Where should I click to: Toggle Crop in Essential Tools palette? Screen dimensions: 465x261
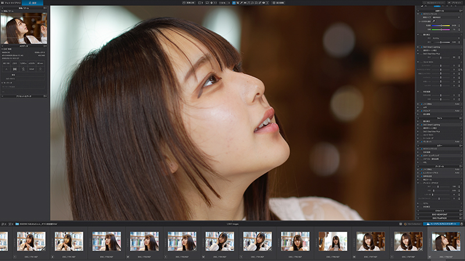coord(421,111)
